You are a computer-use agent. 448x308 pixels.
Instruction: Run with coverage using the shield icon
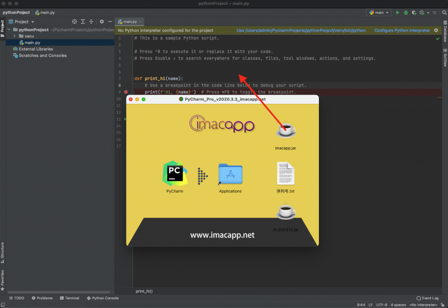click(414, 13)
